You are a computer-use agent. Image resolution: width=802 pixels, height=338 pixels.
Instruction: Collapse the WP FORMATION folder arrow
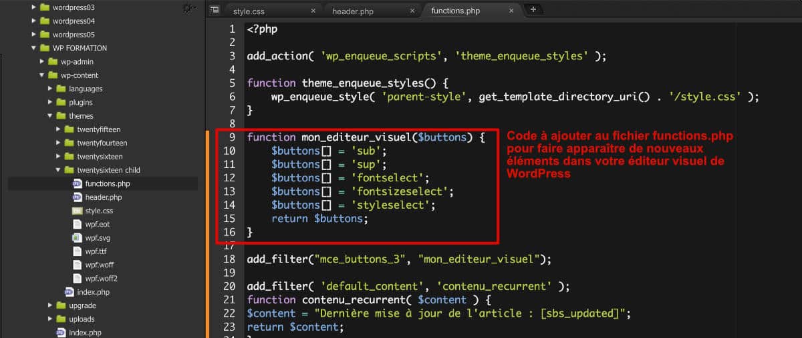34,48
